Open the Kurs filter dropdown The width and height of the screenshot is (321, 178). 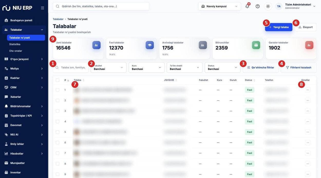147,67
